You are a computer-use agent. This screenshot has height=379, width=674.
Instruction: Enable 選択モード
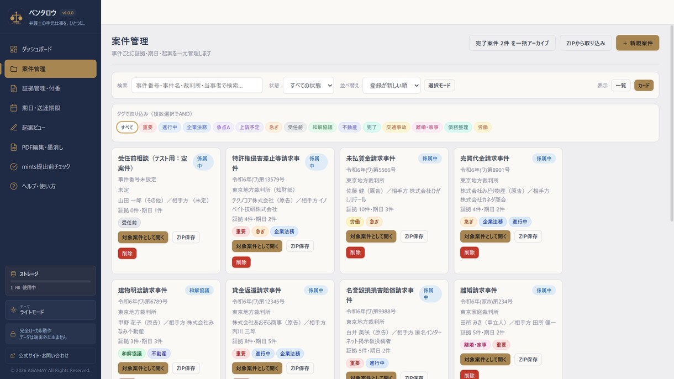[439, 86]
